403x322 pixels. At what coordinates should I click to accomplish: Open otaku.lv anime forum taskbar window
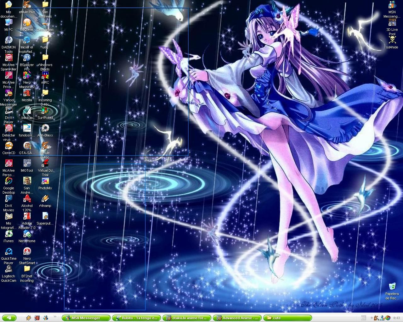187,318
